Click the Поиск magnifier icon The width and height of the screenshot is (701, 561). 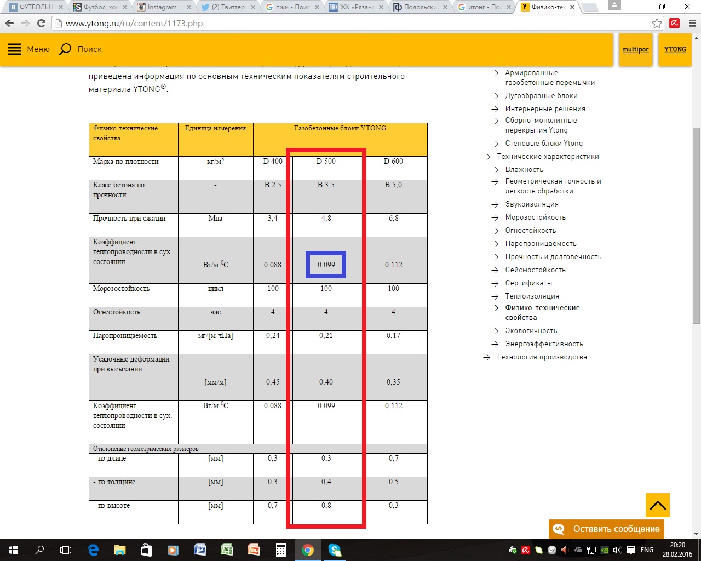[65, 49]
